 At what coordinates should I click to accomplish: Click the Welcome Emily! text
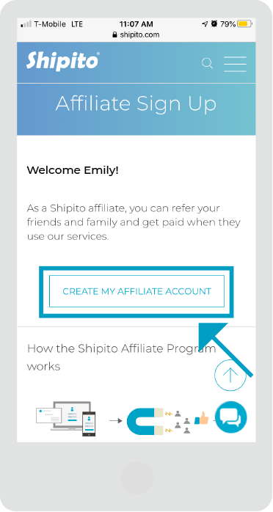pos(73,170)
